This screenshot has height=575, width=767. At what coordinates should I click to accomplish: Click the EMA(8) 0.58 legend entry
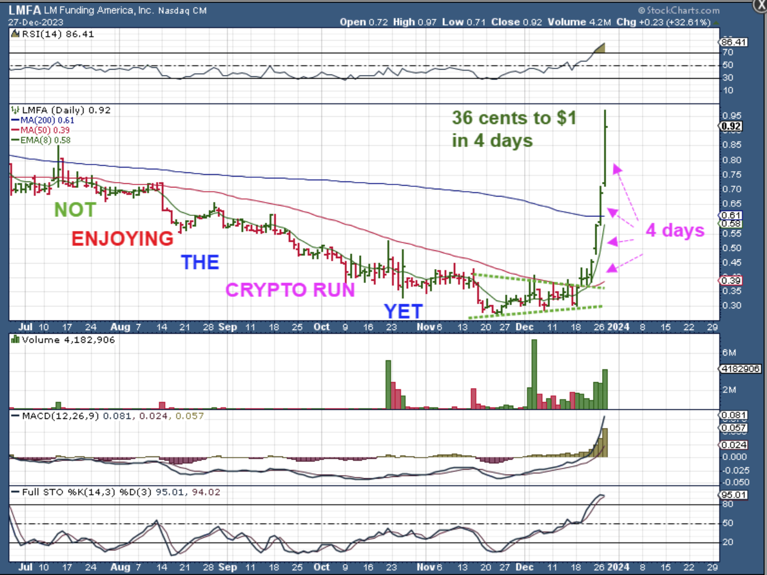point(40,140)
